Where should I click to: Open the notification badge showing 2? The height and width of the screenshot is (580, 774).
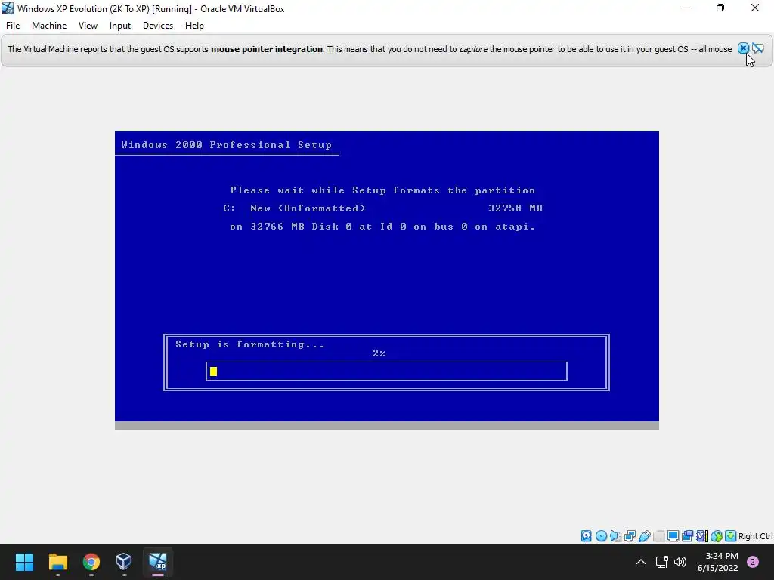753,562
